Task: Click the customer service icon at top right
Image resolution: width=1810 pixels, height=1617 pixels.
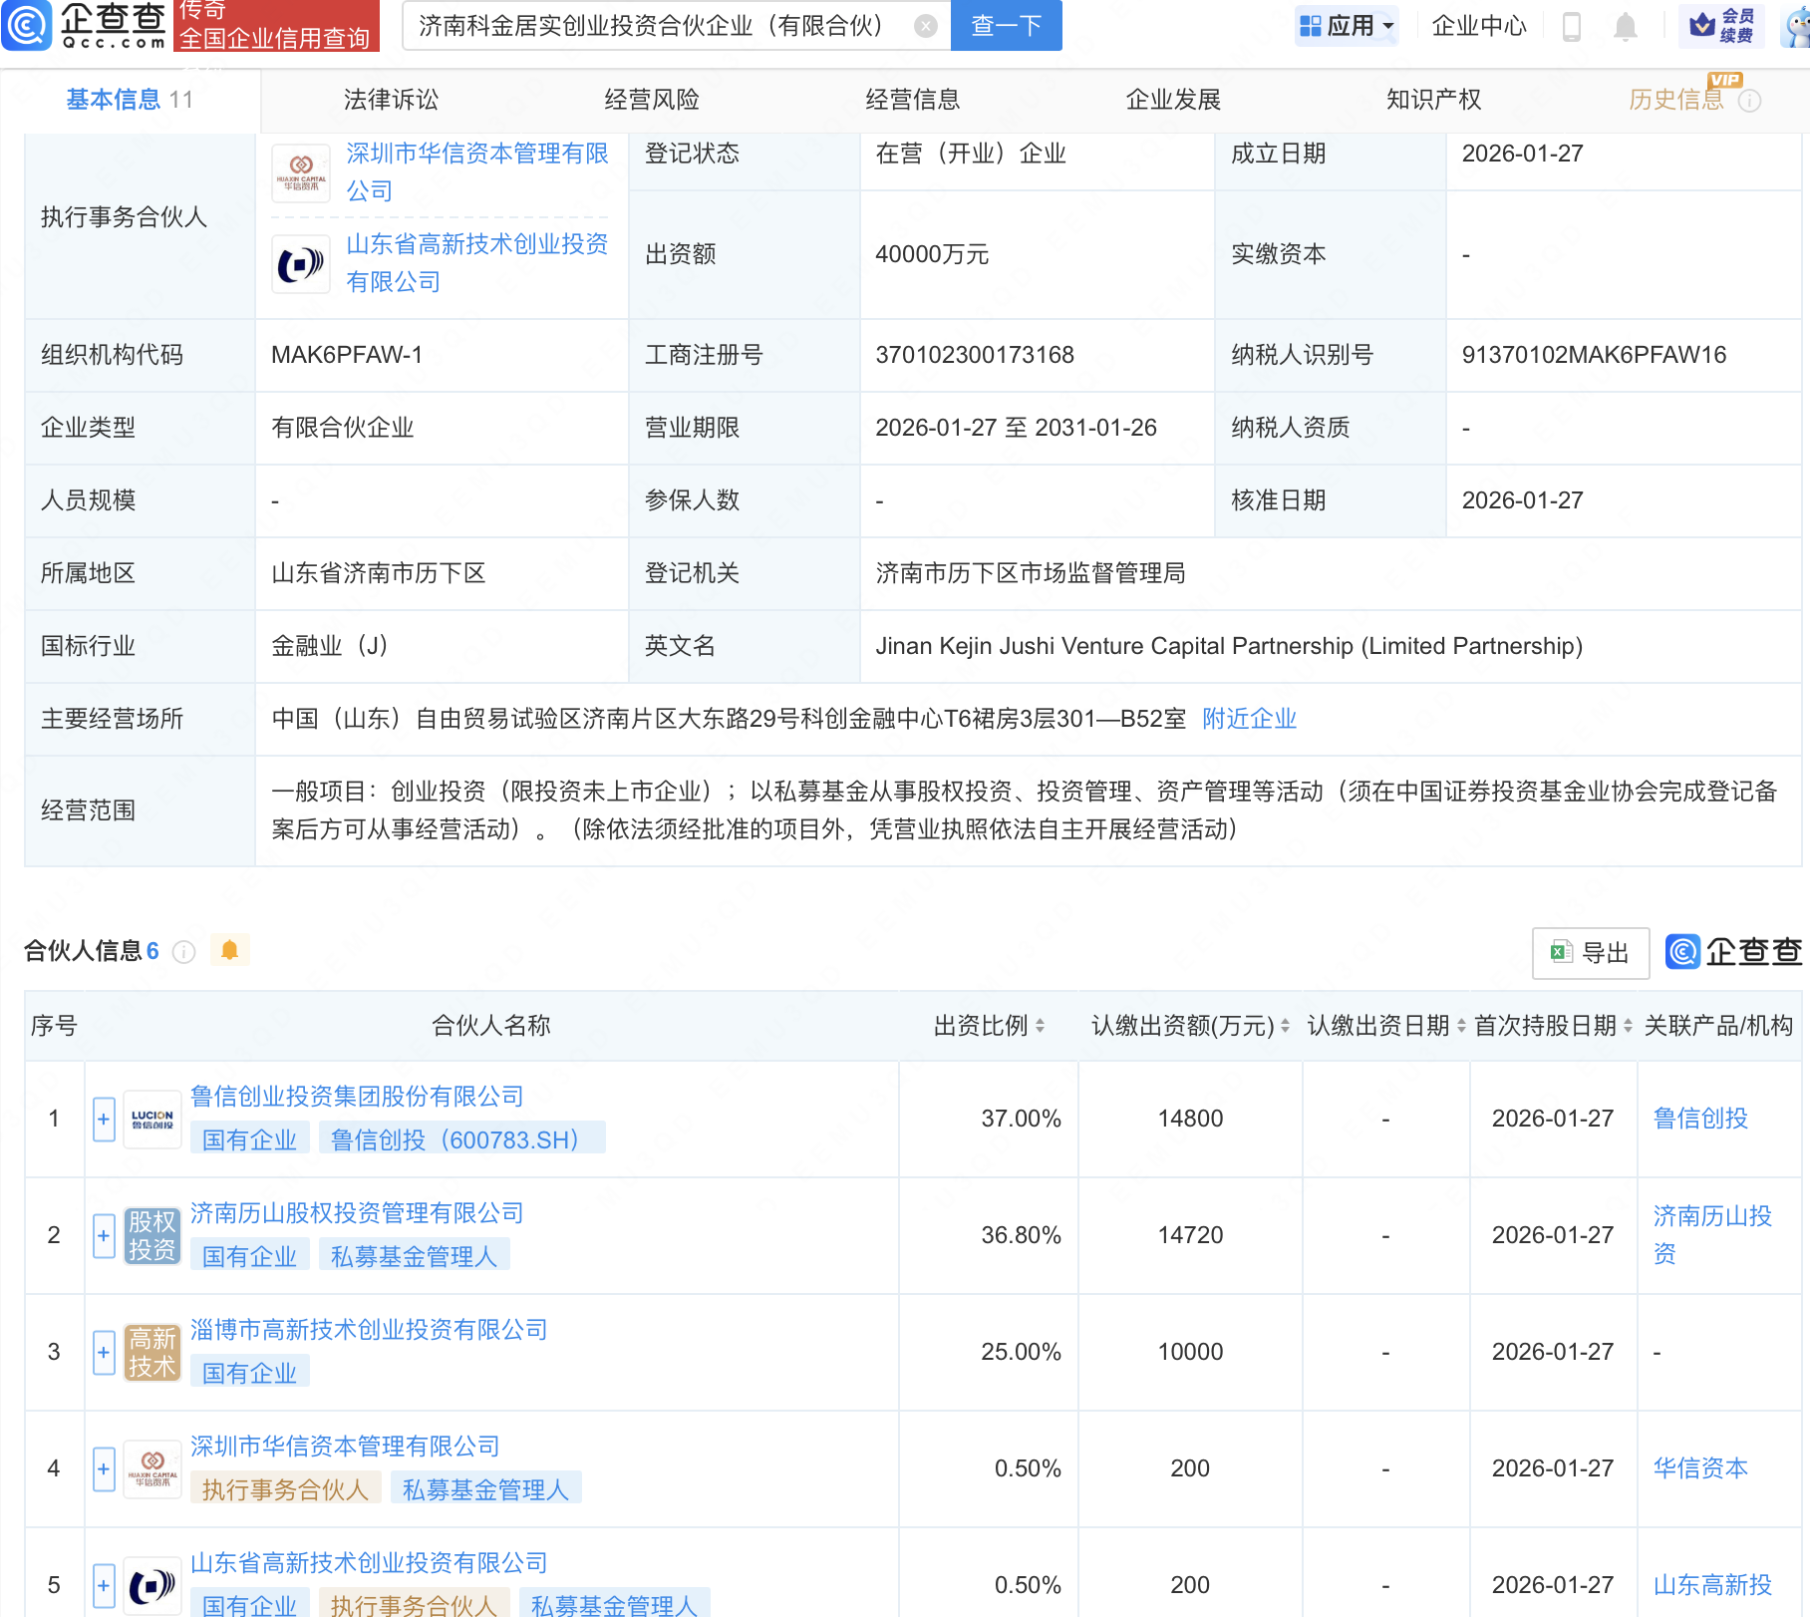Action: click(1789, 27)
